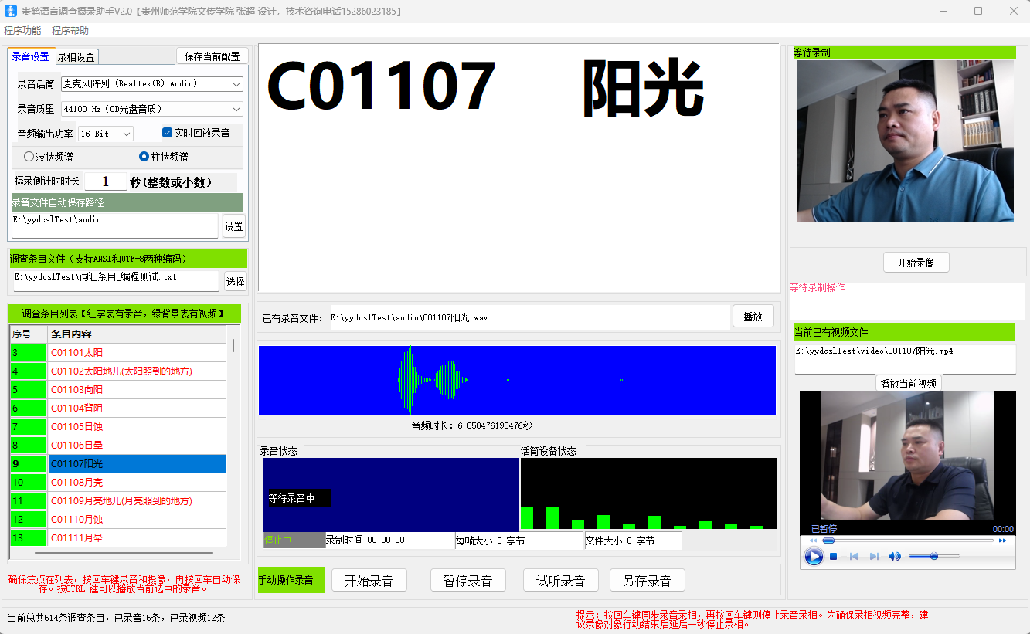The height and width of the screenshot is (634, 1030).
Task: Open the 16 Bit output dropdown
Action: coord(106,134)
